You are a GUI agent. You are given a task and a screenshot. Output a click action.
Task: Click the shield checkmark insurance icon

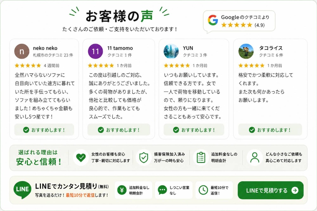point(144,157)
